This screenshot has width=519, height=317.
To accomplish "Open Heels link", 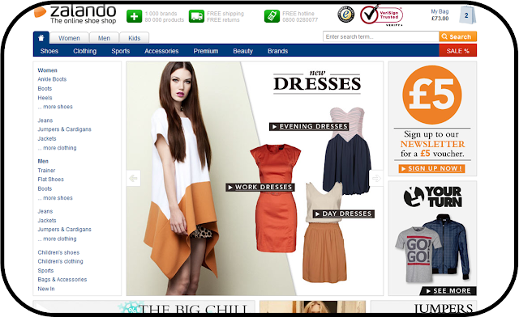I will (45, 98).
